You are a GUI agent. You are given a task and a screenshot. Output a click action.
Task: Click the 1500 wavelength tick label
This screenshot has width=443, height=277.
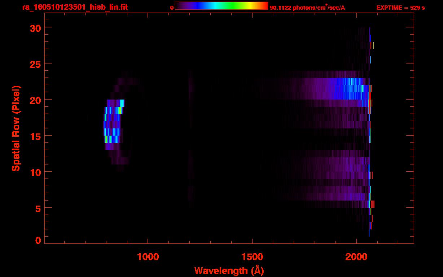click(x=252, y=256)
